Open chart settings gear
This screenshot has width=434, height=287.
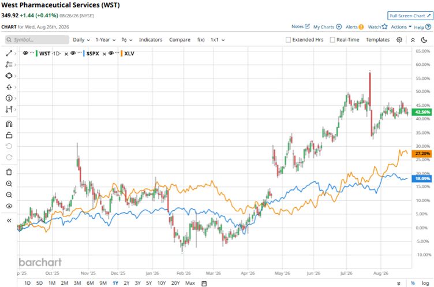pyautogui.click(x=399, y=40)
